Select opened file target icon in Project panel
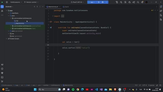The height and width of the screenshot is (92, 163). tap(34, 7)
